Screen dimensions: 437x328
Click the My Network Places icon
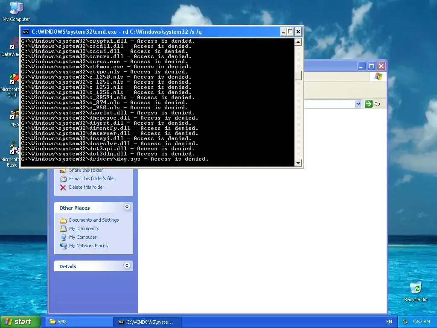63,246
